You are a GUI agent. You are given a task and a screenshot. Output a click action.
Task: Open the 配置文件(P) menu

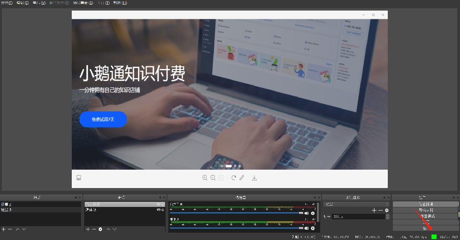point(59,3)
